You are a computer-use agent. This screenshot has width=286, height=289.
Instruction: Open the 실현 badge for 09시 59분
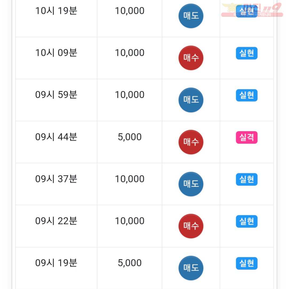tap(247, 95)
